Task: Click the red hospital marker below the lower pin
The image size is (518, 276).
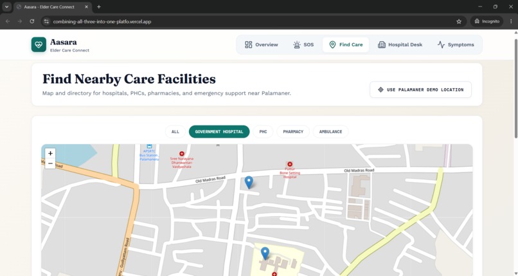Action: [274, 274]
